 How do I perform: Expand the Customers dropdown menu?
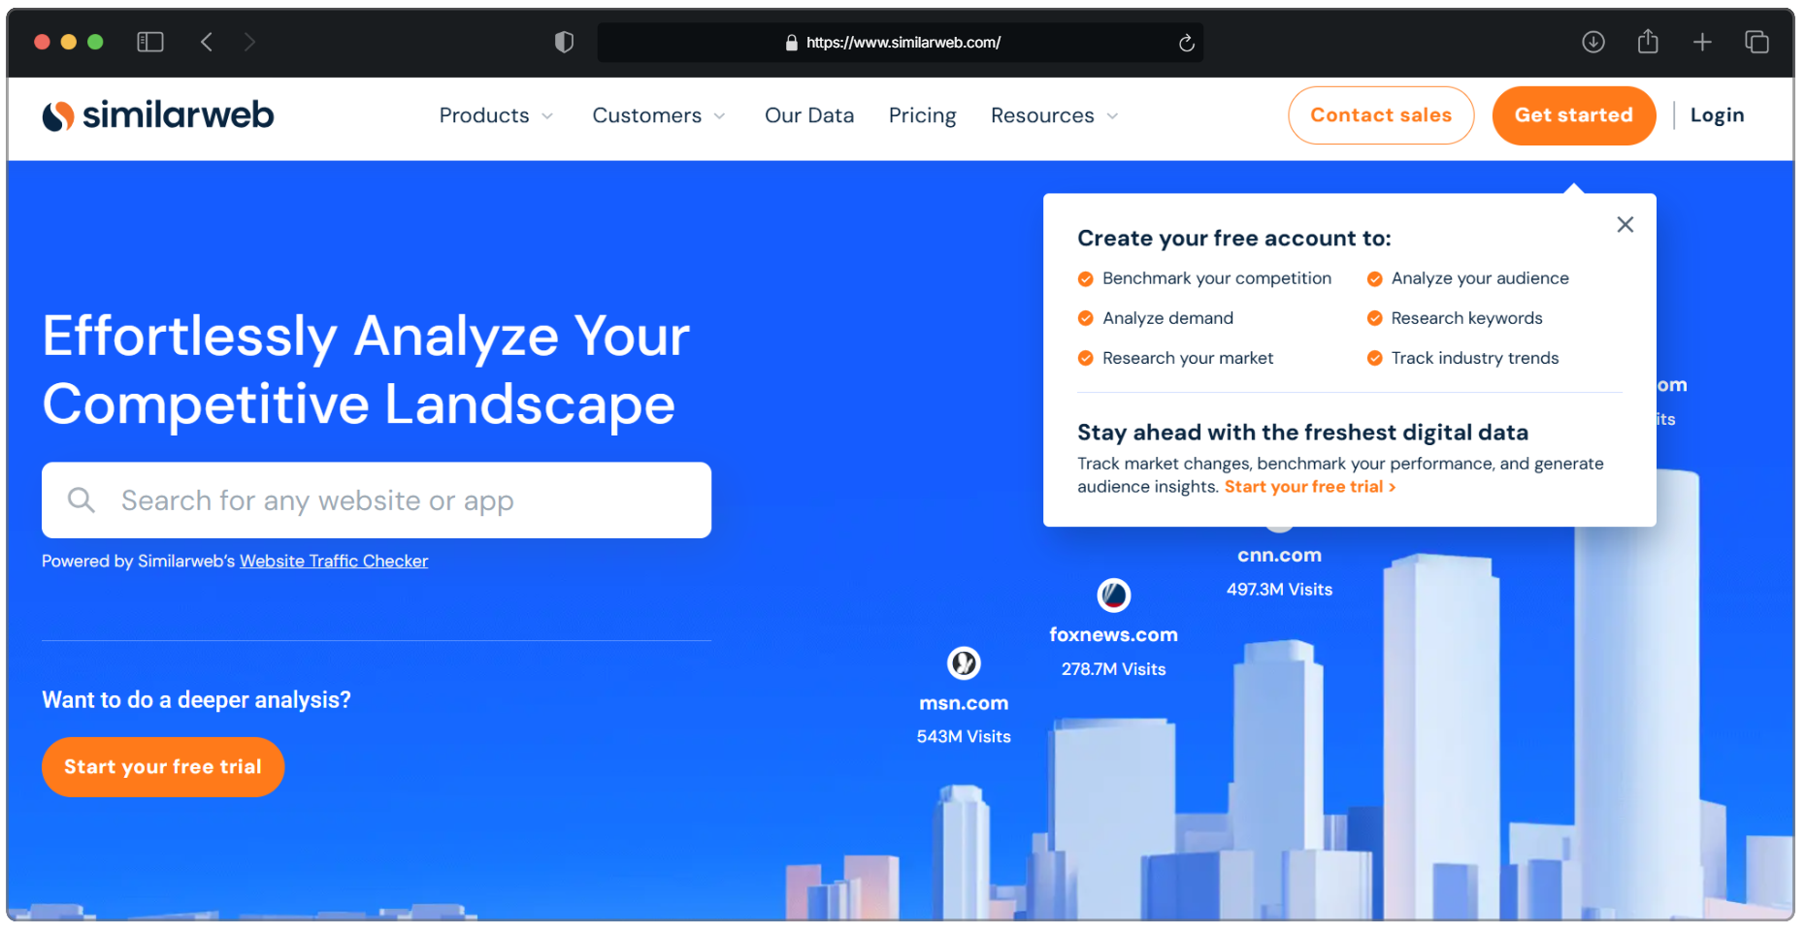click(x=659, y=115)
